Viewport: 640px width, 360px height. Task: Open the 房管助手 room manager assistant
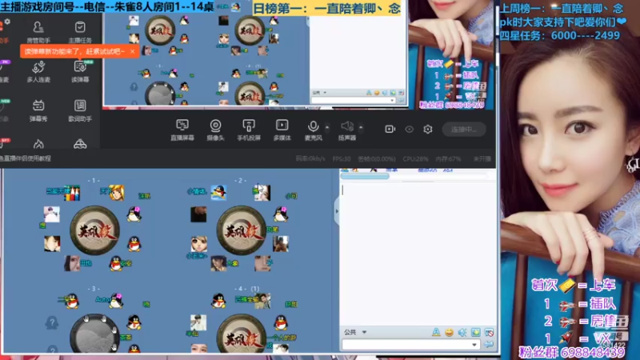click(x=38, y=32)
